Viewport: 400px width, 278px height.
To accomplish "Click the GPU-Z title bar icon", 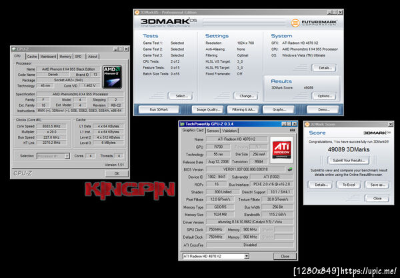I will 182,124.
